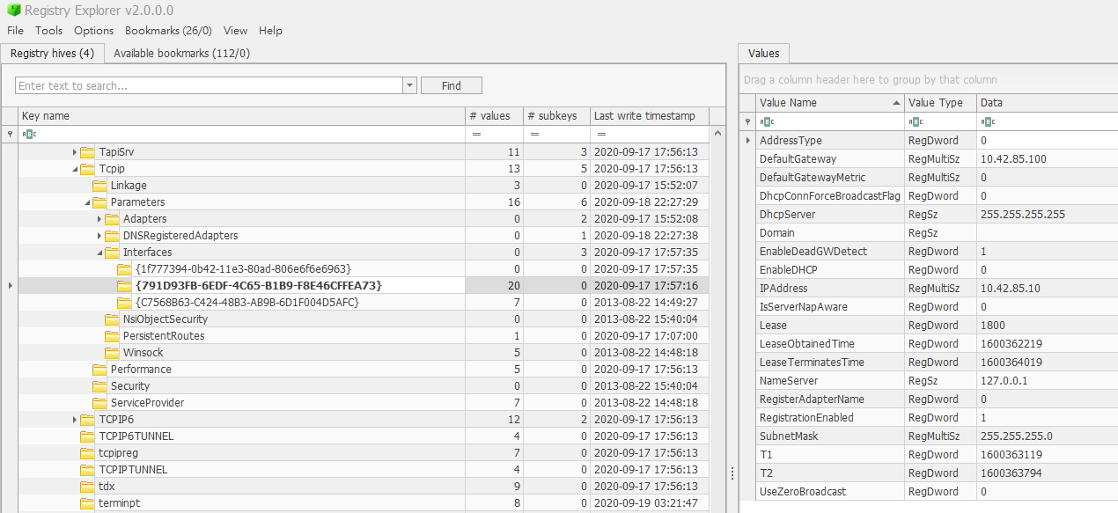
Task: Select the tdx folder icon
Action: [87, 487]
